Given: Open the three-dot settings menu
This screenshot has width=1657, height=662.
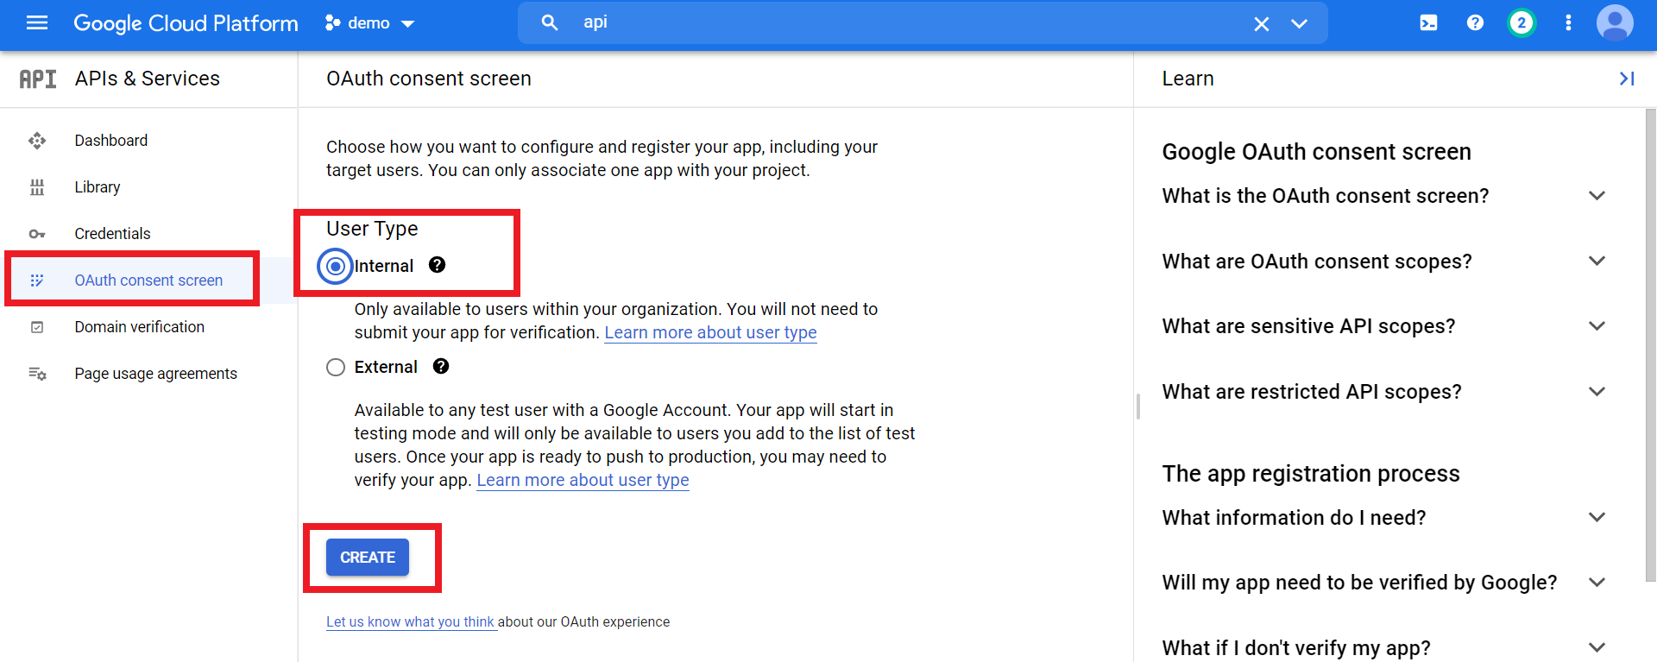Looking at the screenshot, I should (x=1568, y=23).
